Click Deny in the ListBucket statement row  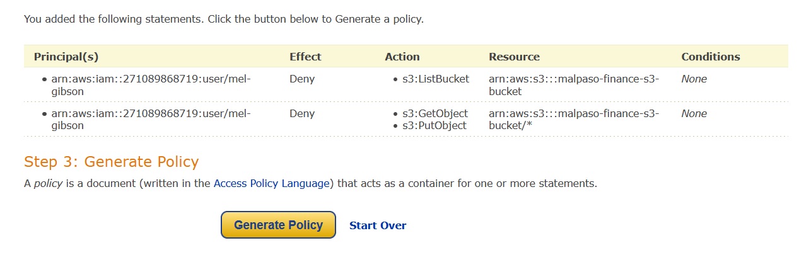(302, 79)
